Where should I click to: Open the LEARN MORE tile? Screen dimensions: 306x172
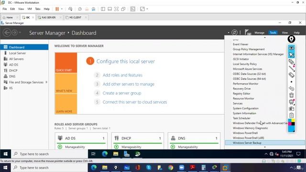(66, 104)
